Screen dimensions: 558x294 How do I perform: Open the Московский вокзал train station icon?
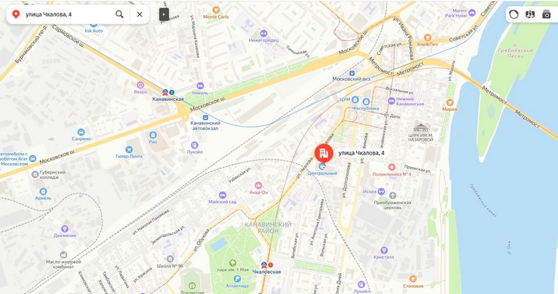tap(352, 73)
